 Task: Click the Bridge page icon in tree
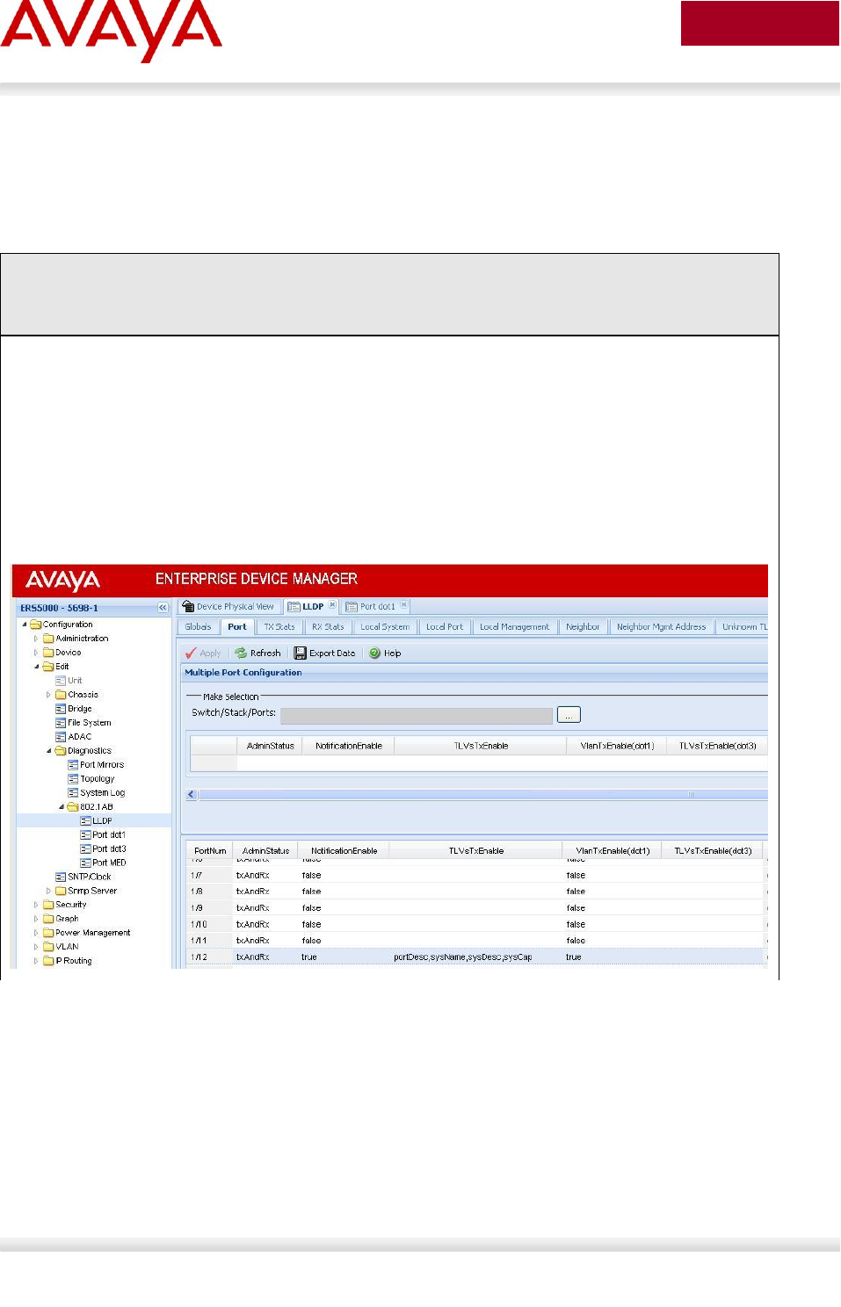tap(61, 709)
